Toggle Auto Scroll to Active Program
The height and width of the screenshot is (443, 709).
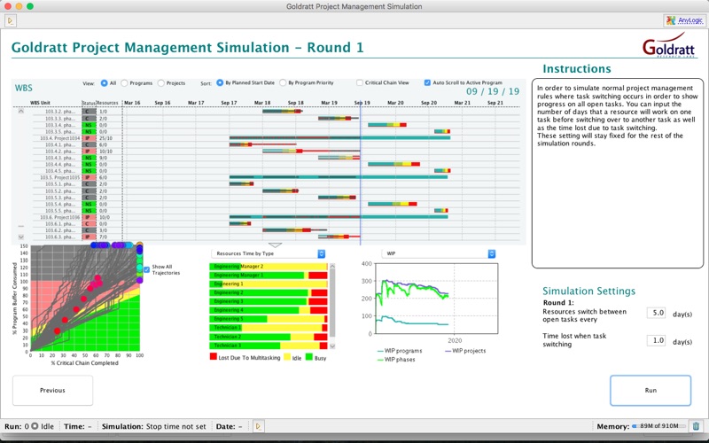click(x=427, y=82)
